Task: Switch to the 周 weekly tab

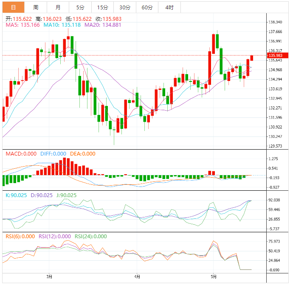Action: tap(36, 8)
